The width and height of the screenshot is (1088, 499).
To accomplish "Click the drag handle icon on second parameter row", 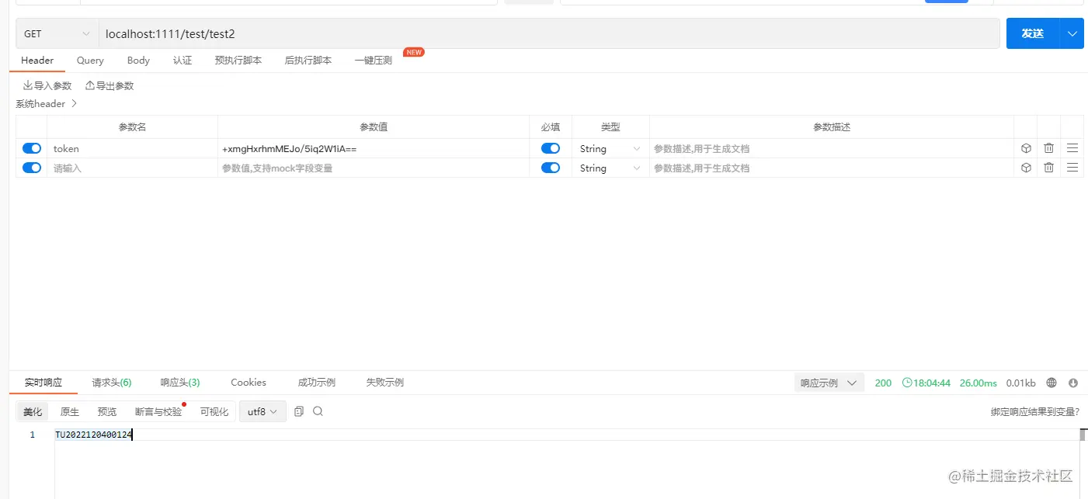I will click(1072, 168).
